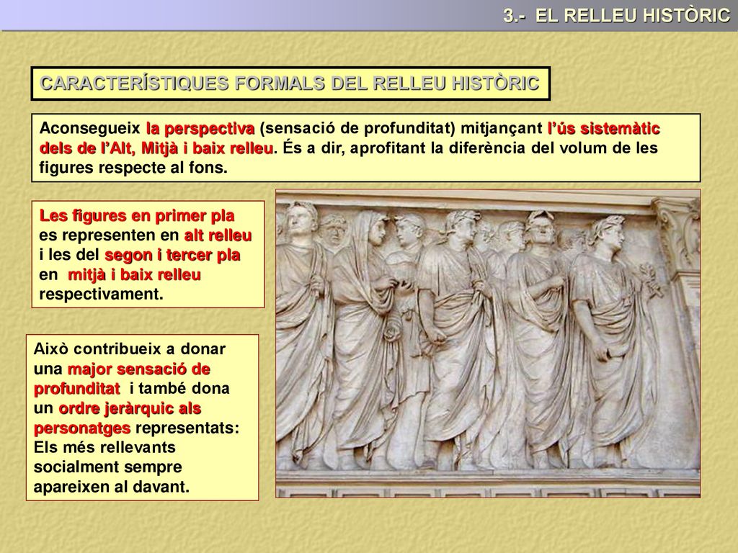Click the slide header '3.- EL RELLEU HISTÒRIC'
The image size is (738, 553).
(x=616, y=16)
